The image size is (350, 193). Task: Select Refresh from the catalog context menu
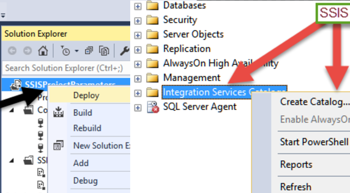pos(296,187)
